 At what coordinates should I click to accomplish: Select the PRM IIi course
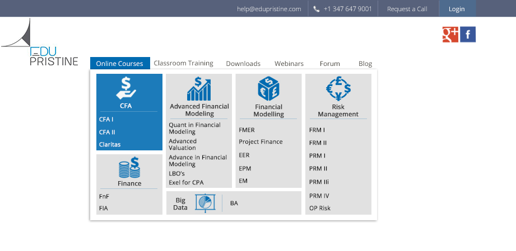coord(319,182)
